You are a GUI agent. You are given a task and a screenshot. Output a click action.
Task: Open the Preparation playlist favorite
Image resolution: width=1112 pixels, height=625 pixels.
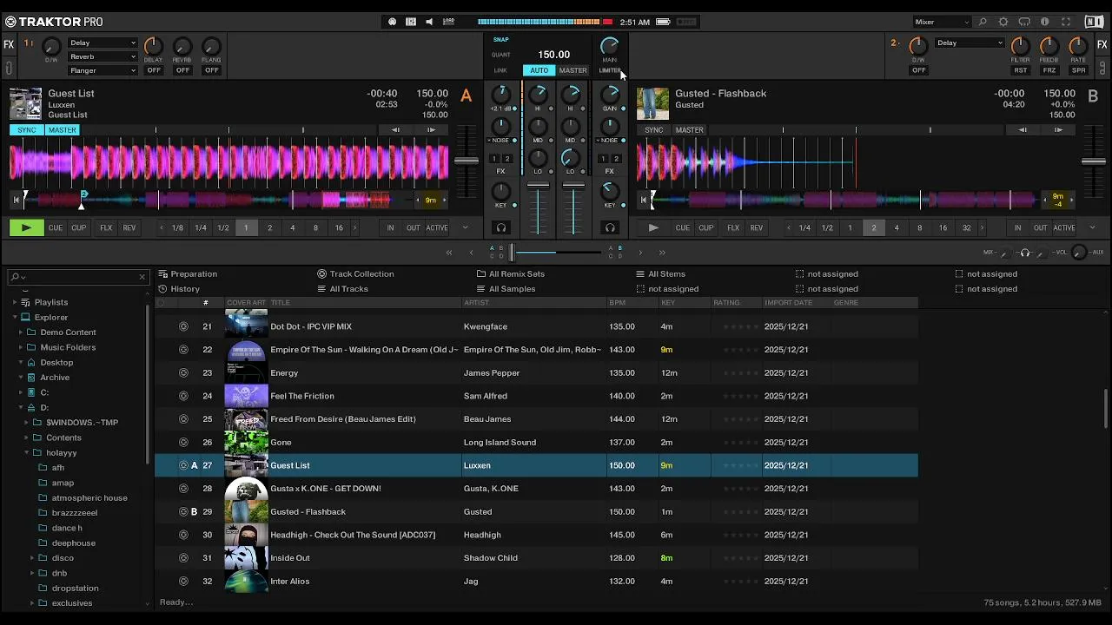click(194, 273)
